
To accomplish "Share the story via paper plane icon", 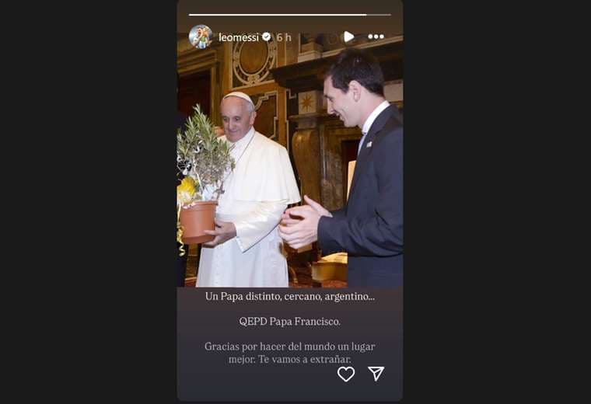I will [376, 374].
